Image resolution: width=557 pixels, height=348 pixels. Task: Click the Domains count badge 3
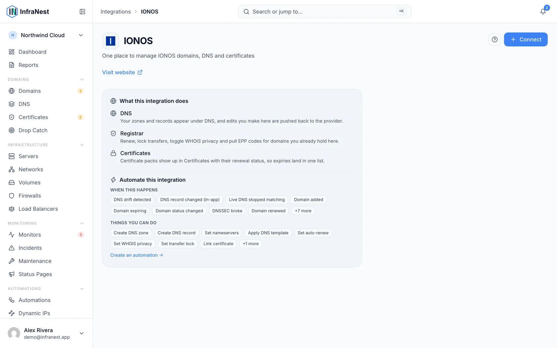(x=80, y=91)
